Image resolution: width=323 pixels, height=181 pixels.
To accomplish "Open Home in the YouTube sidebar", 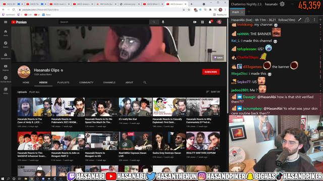I will tap(6, 33).
